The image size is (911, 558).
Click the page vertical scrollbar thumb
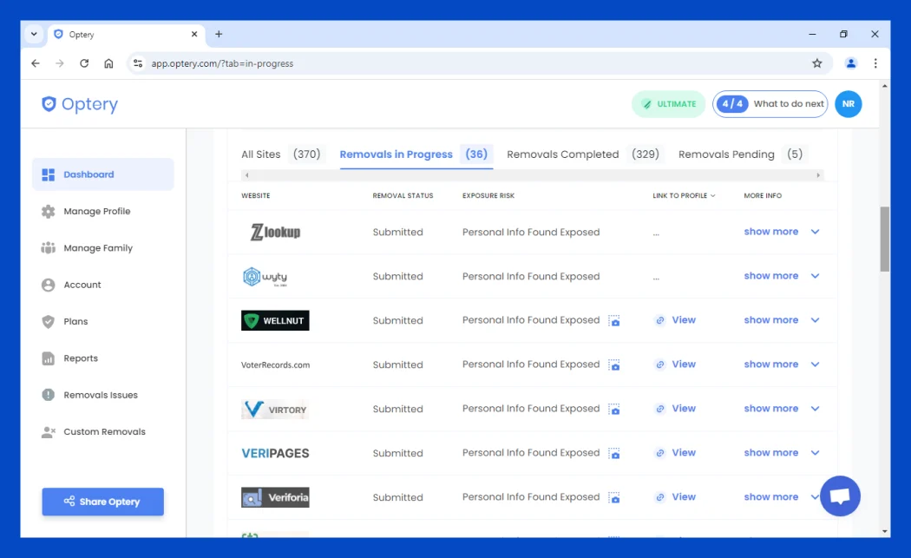[884, 239]
